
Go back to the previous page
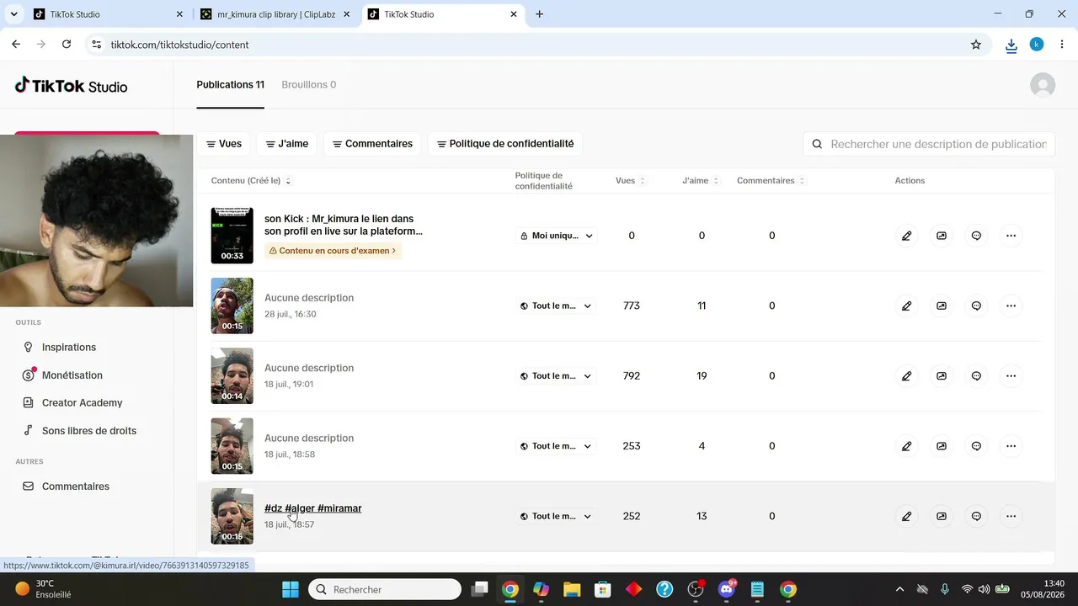click(x=16, y=45)
